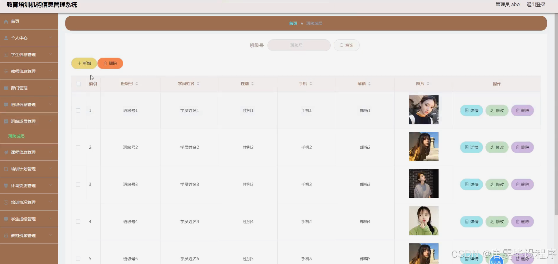This screenshot has height=264, width=558.
Task: Click the orange 删除 batch button
Action: point(110,63)
